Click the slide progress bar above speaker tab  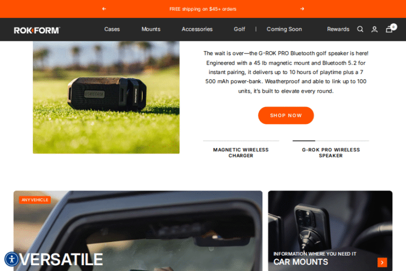330,141
